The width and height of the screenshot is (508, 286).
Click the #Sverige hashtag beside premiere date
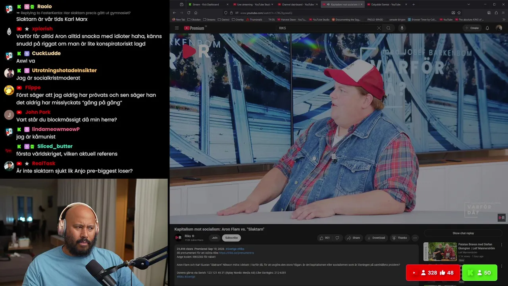click(x=231, y=249)
